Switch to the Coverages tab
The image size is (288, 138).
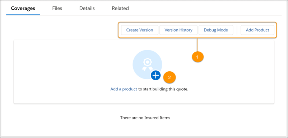(23, 9)
